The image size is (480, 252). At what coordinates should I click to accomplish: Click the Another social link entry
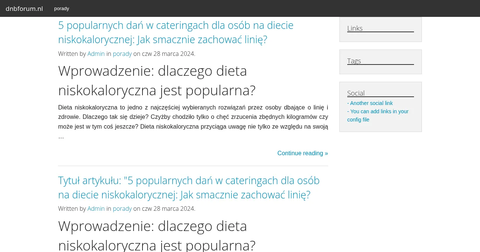coord(370,103)
